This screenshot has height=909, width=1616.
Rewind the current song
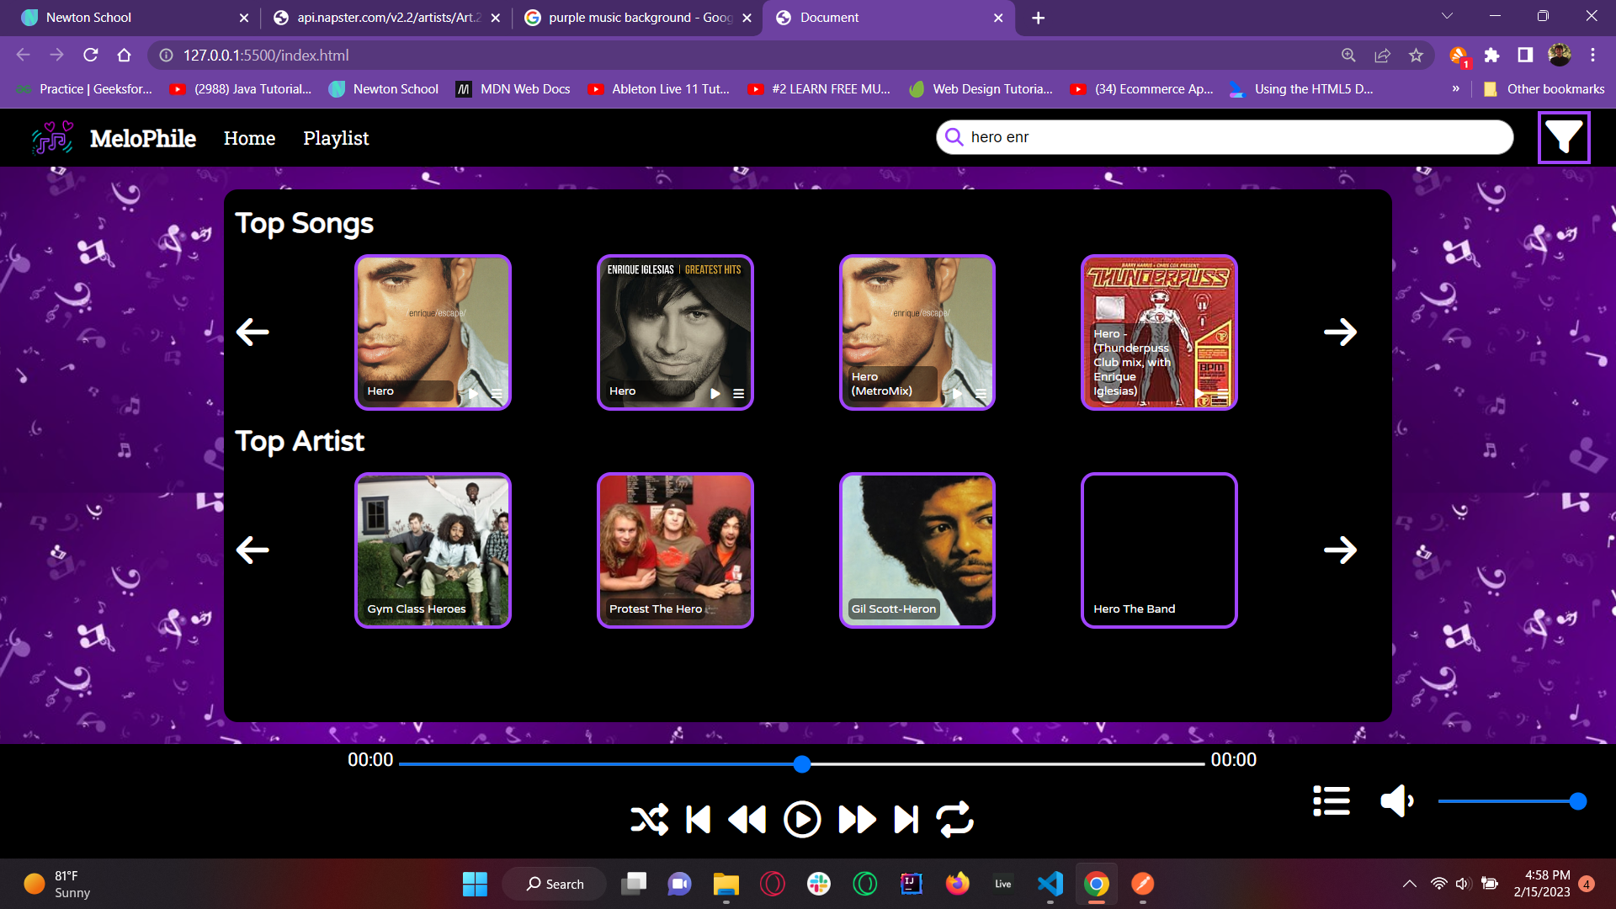coord(747,819)
